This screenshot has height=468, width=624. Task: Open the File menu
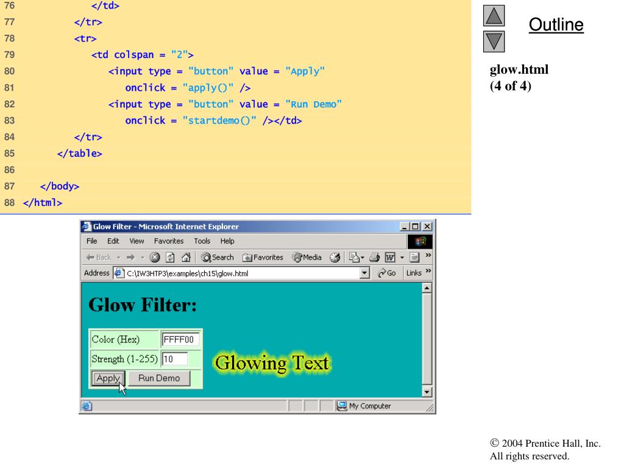point(91,241)
